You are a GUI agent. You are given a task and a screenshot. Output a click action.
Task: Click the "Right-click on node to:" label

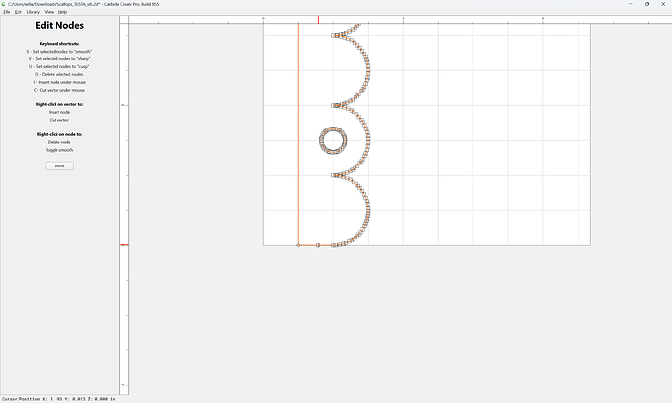click(x=59, y=134)
